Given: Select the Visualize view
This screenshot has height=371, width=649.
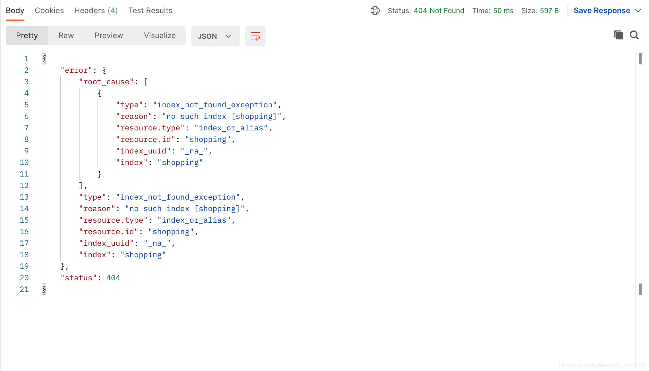Looking at the screenshot, I should click(160, 36).
